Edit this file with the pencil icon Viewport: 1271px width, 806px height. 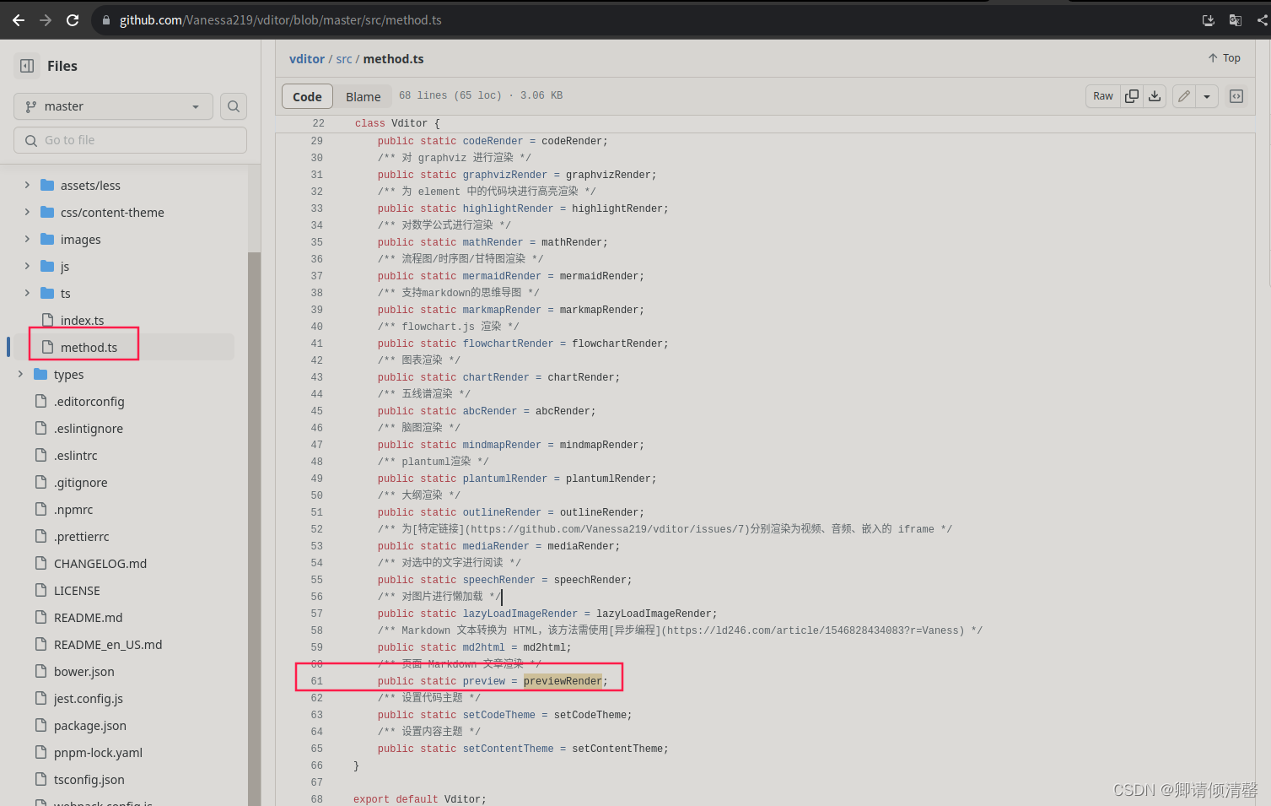click(1183, 95)
